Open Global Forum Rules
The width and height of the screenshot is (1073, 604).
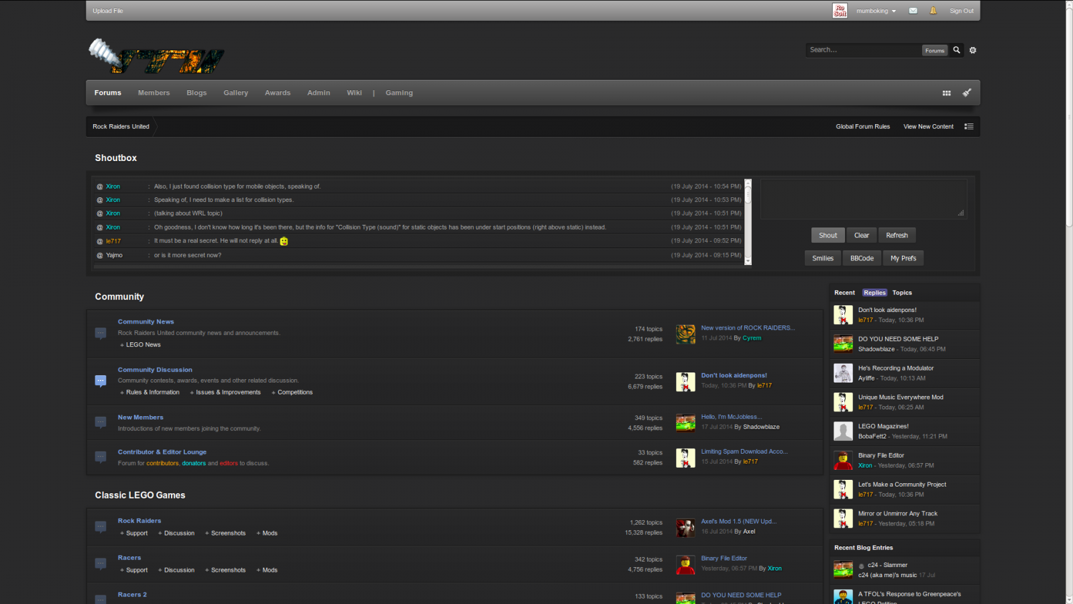tap(862, 126)
